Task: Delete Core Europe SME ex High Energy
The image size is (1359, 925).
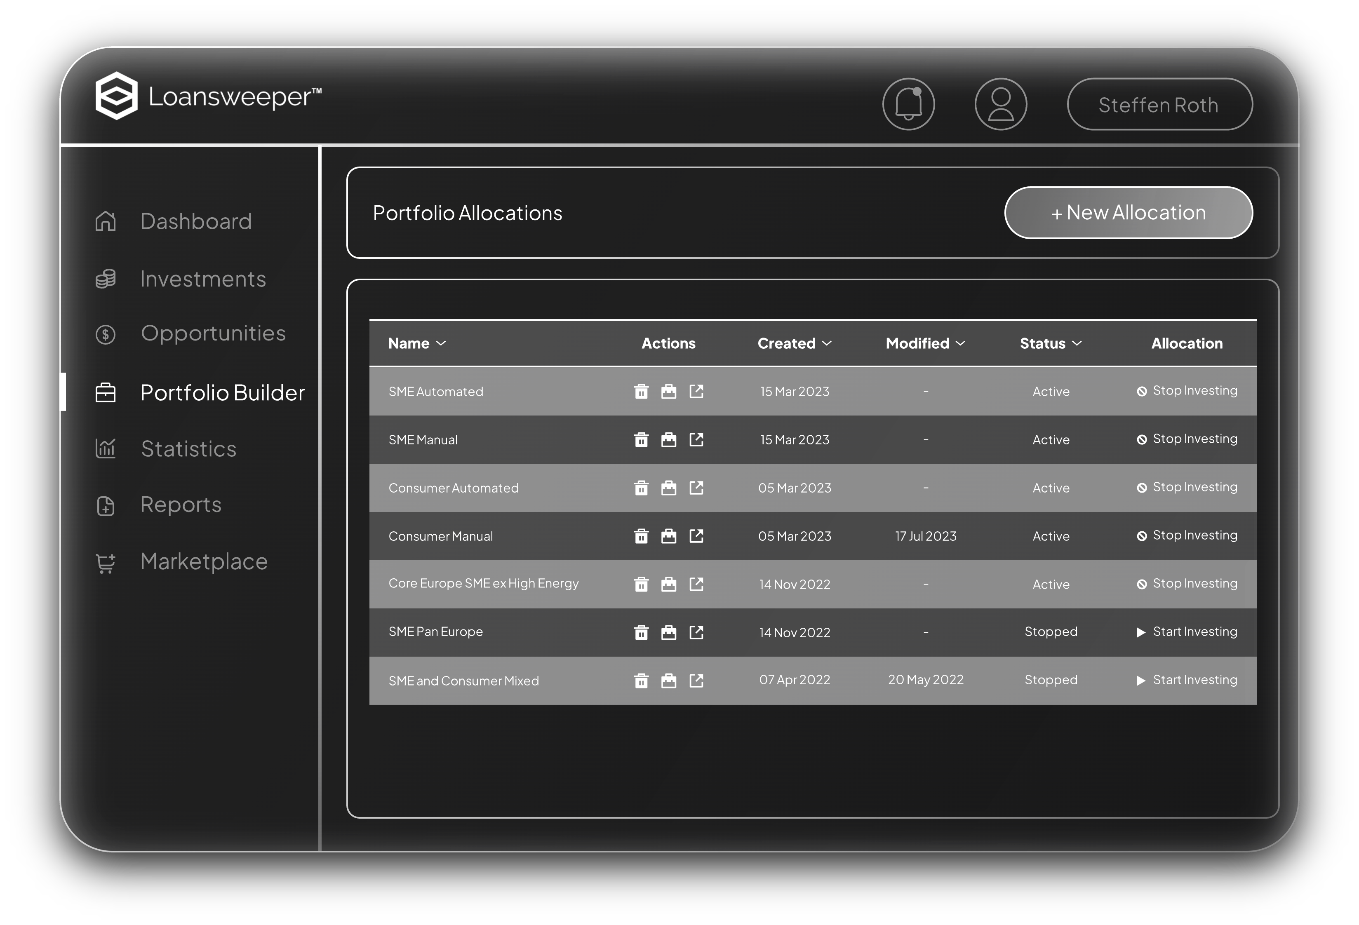Action: pyautogui.click(x=642, y=584)
